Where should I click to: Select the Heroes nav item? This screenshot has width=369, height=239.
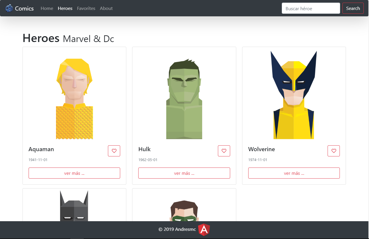tap(65, 8)
